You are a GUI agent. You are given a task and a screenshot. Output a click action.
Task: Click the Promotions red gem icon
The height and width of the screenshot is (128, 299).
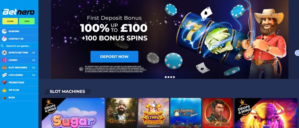(4, 82)
